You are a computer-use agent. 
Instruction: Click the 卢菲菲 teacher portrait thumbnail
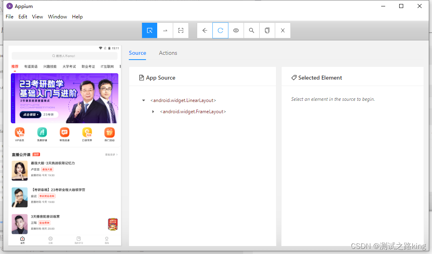click(x=20, y=170)
